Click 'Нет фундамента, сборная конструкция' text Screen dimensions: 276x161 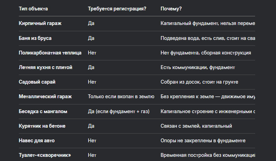click(206, 53)
